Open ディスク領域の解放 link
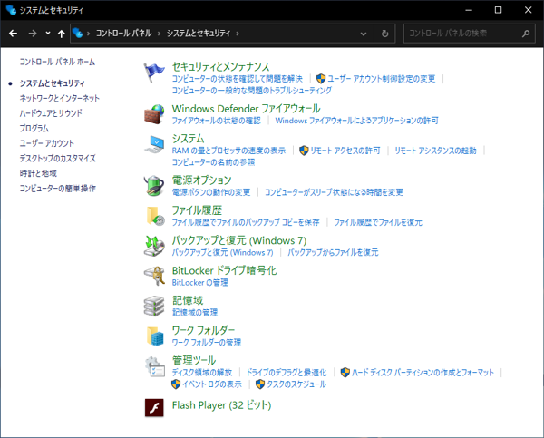The image size is (544, 438). pos(202,373)
